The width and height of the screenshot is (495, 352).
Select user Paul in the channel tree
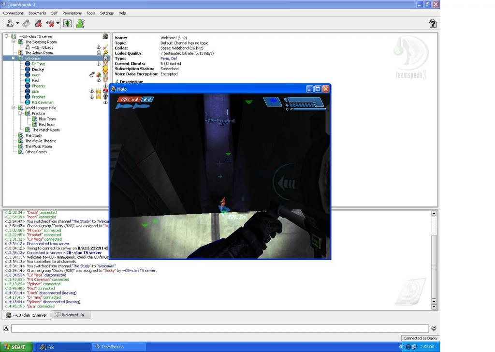35,80
